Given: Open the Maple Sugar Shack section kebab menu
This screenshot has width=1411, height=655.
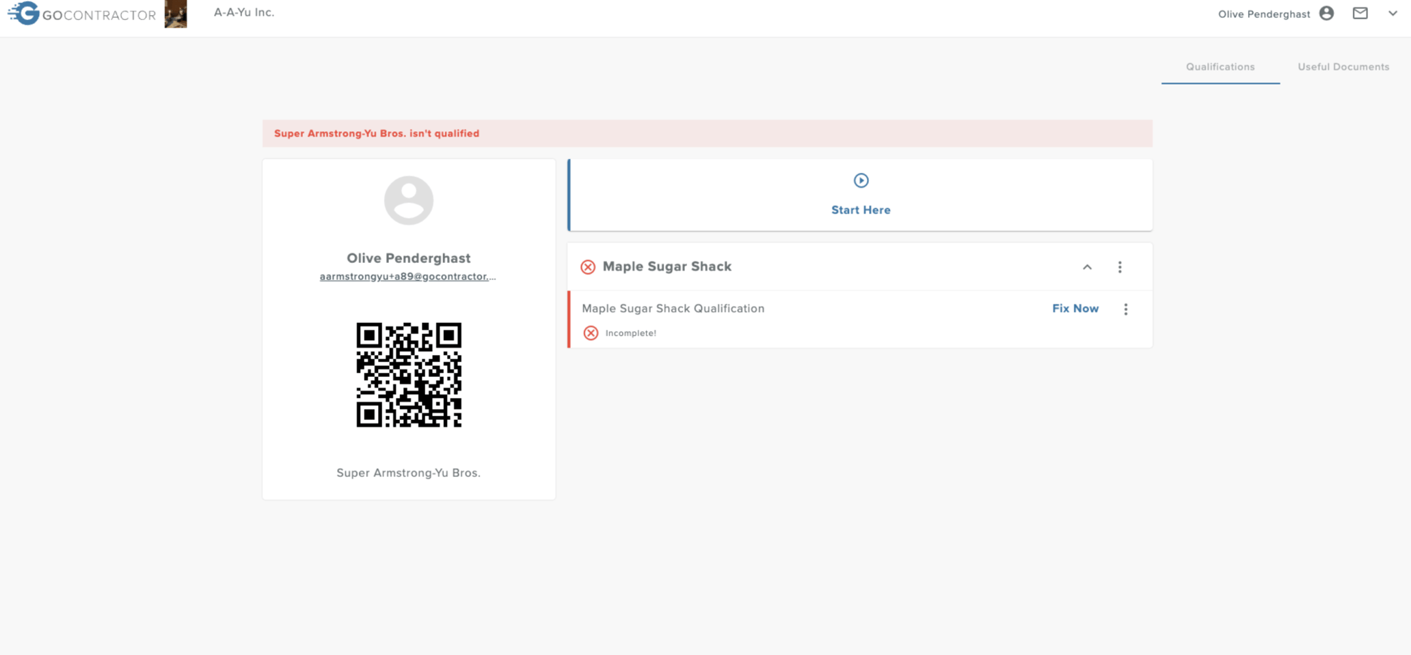Looking at the screenshot, I should (x=1120, y=267).
